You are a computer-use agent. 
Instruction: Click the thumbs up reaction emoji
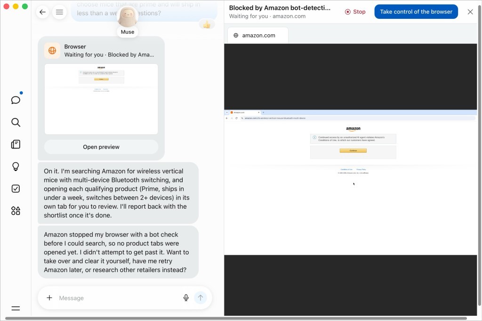207,24
